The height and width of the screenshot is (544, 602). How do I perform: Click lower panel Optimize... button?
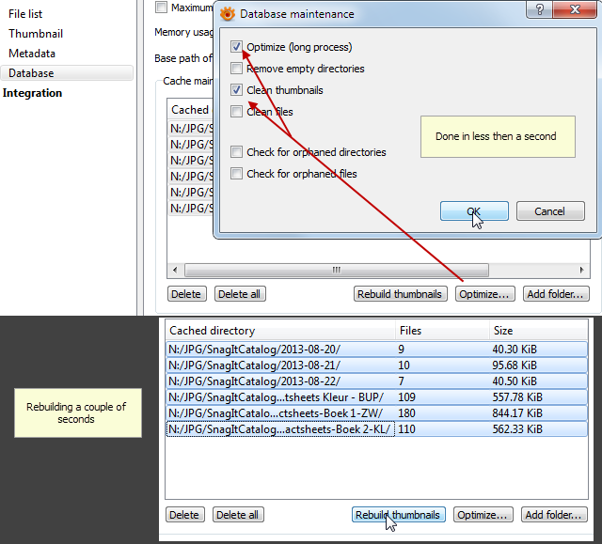pos(483,515)
